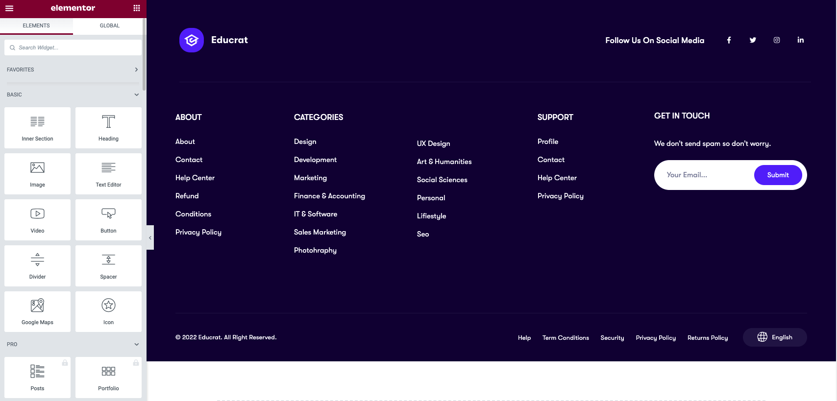Open the Instagram social icon
The image size is (837, 401).
[777, 40]
